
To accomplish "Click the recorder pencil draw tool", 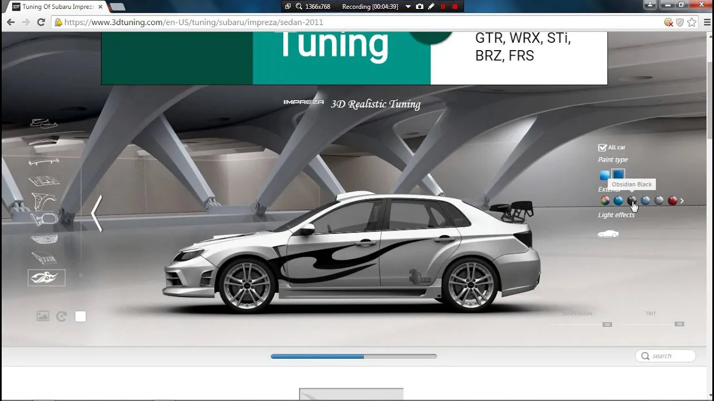I will click(x=431, y=6).
